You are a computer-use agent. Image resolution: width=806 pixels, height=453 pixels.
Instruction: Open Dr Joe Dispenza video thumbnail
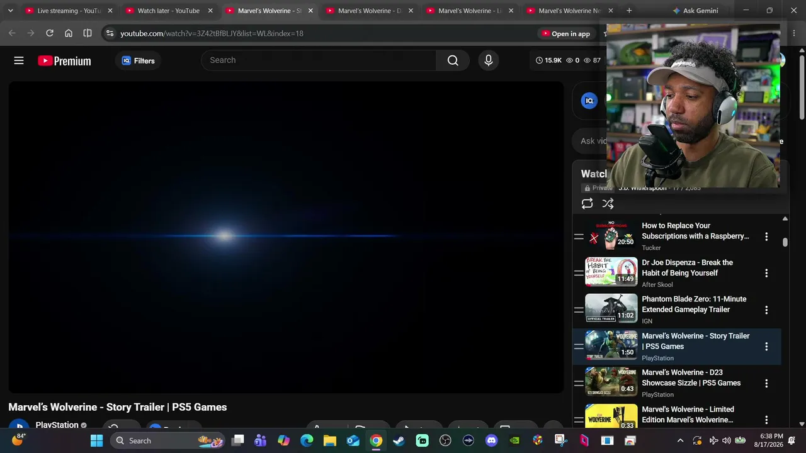[x=611, y=272]
